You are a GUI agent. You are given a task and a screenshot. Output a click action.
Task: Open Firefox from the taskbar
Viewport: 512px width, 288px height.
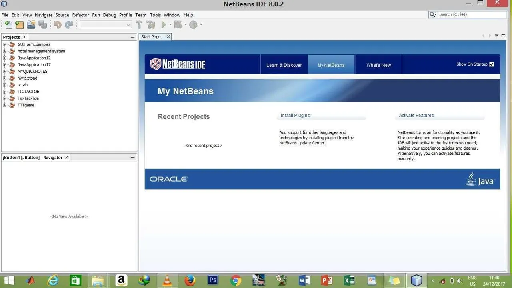(x=190, y=280)
